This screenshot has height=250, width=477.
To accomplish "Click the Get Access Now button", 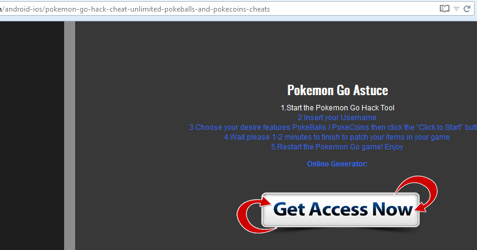I will (x=340, y=210).
